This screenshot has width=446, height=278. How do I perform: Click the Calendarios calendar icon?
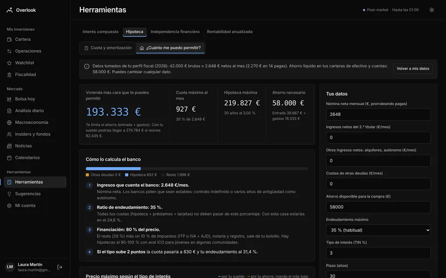click(9, 158)
